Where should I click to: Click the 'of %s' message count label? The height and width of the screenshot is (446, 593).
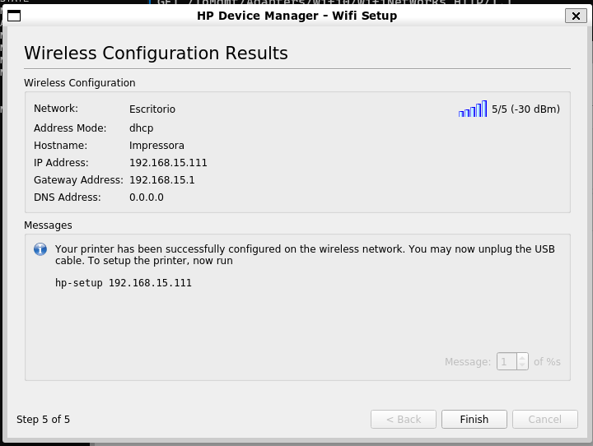[x=547, y=362]
